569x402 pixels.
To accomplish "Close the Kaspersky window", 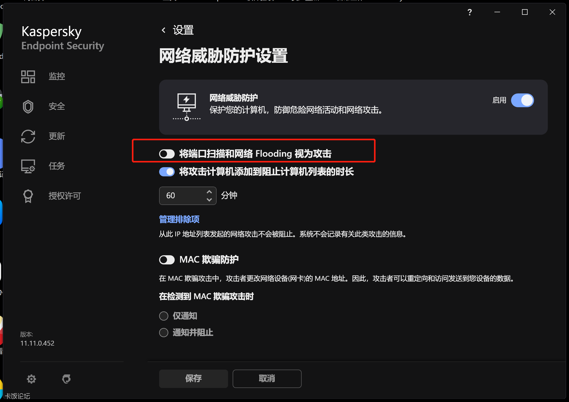I will [552, 12].
